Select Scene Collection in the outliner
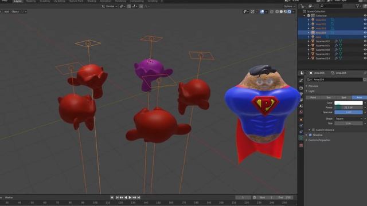This screenshot has width=367, height=206. [316, 11]
